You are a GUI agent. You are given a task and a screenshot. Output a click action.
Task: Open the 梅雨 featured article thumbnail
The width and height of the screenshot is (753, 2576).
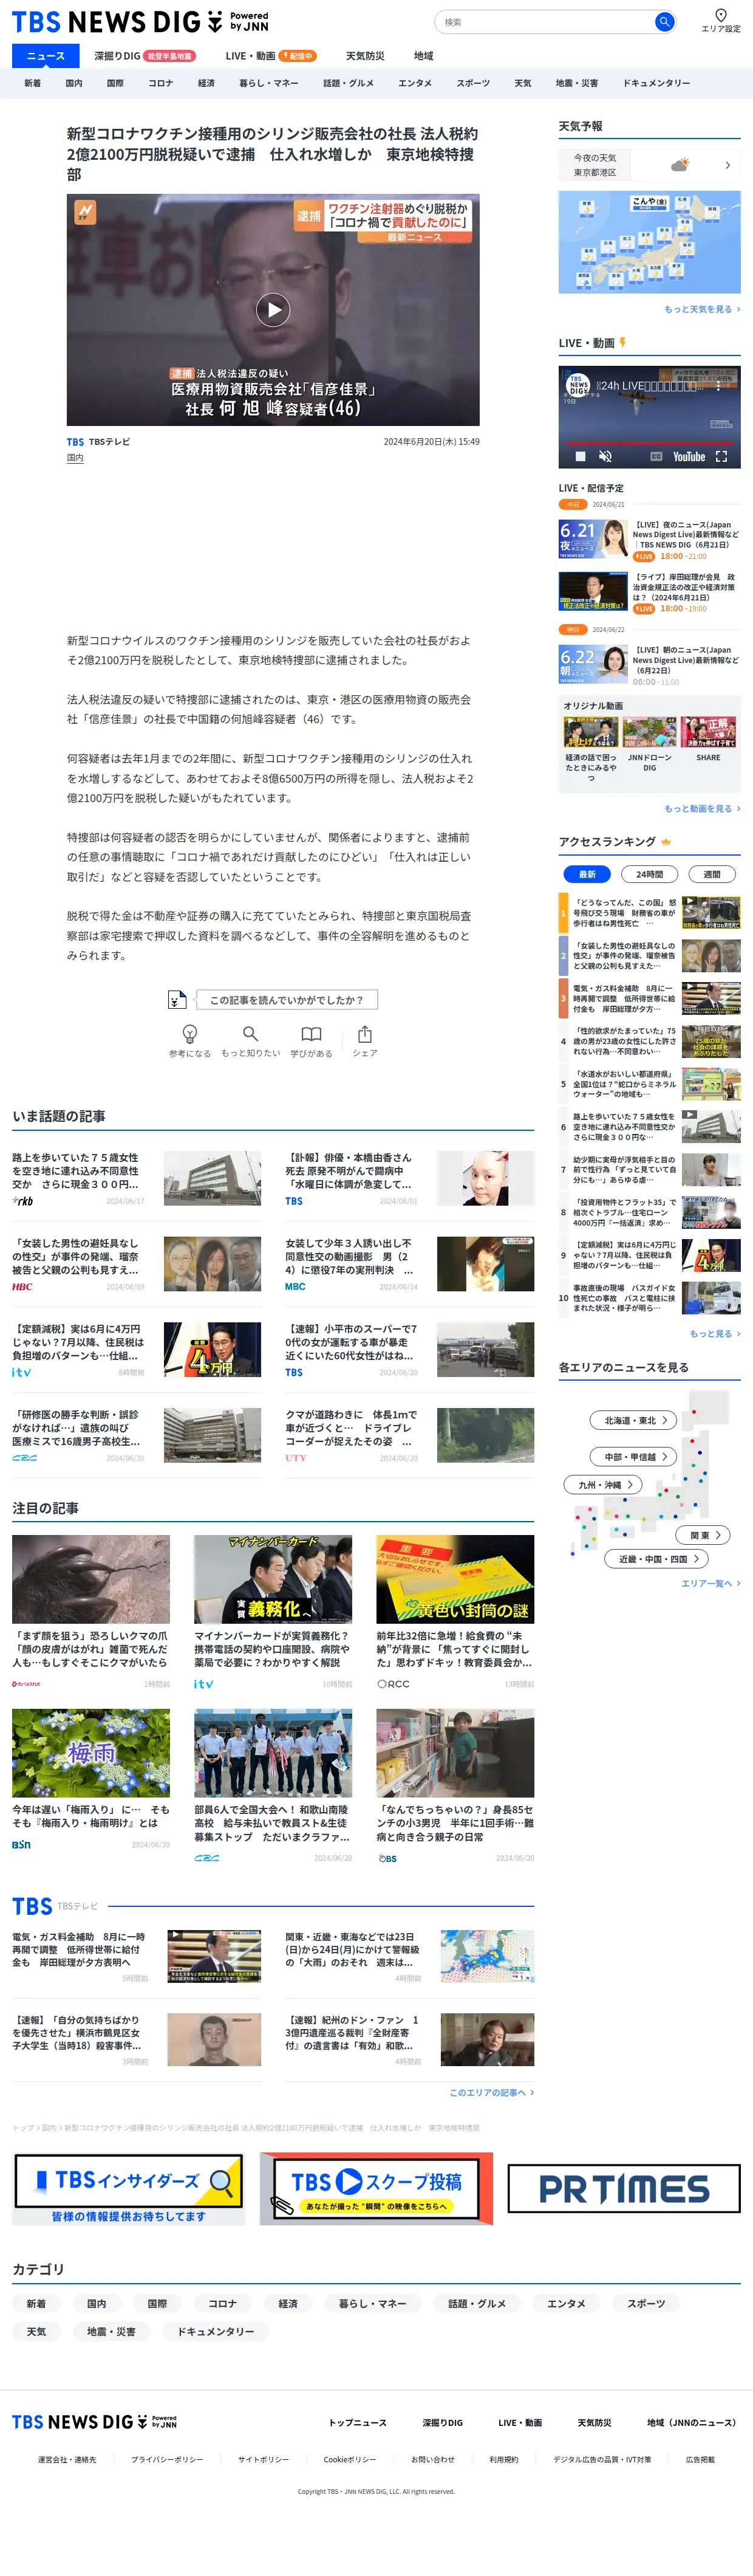pos(91,1753)
